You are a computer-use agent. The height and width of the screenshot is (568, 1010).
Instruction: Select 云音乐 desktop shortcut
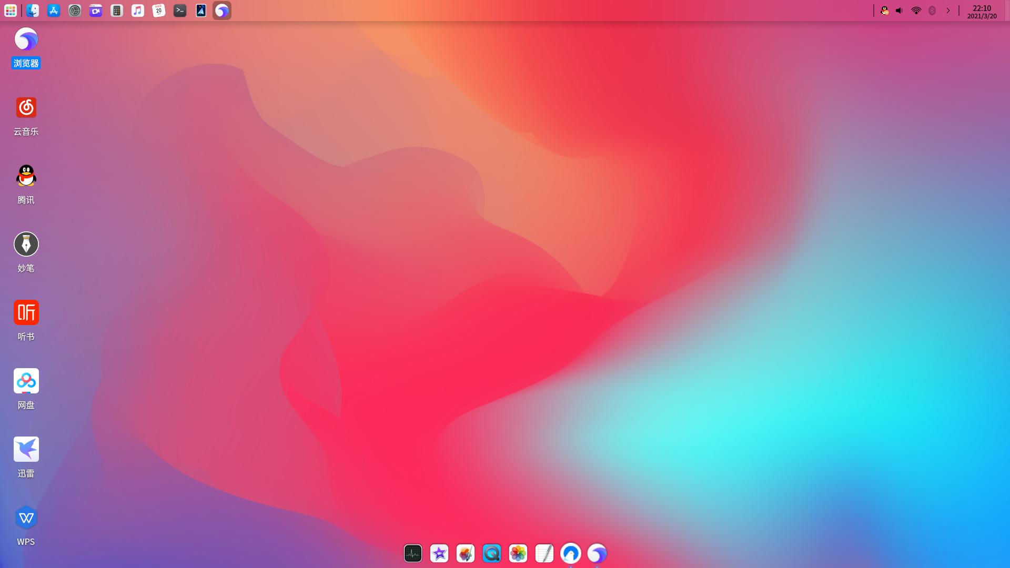26,108
